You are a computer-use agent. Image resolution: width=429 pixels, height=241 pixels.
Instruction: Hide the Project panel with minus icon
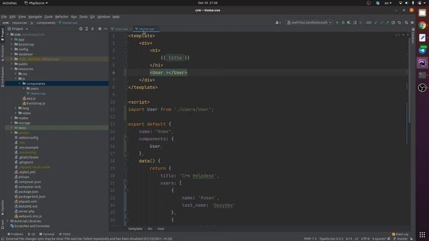pos(106,29)
